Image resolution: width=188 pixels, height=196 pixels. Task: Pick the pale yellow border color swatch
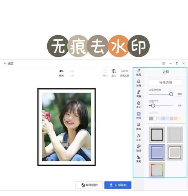(180, 118)
